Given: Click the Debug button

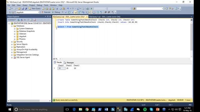Looking at the screenshot, I should click(56, 12).
